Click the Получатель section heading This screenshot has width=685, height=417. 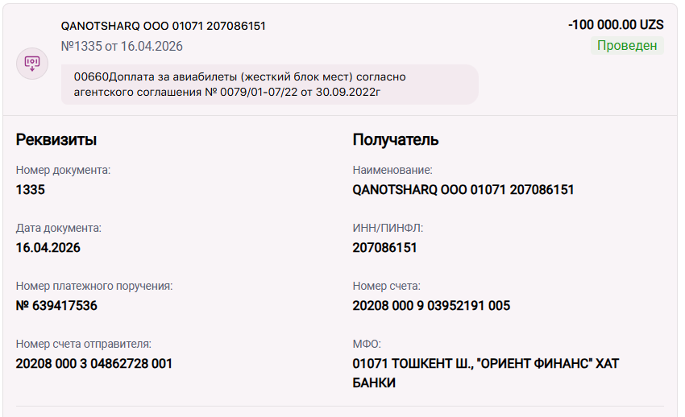[396, 139]
